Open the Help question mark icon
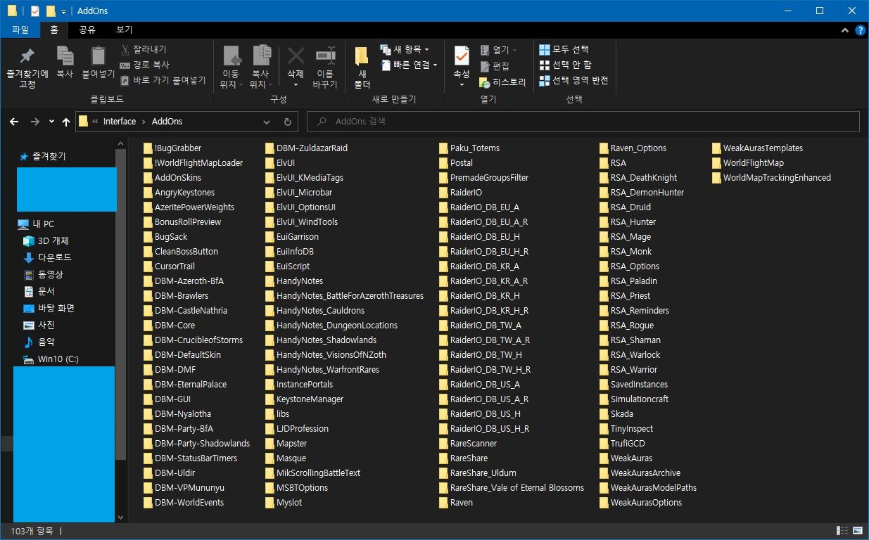Viewport: 869px width, 540px height. (860, 30)
